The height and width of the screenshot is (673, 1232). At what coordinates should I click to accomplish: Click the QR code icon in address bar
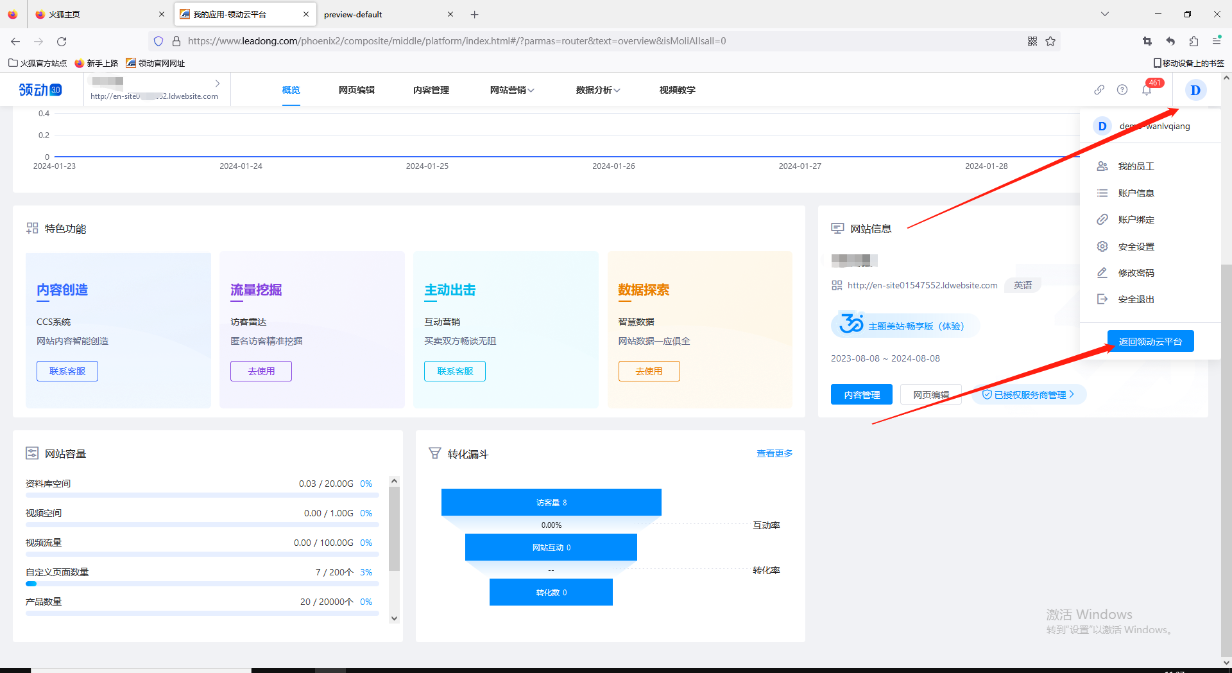click(x=1032, y=41)
